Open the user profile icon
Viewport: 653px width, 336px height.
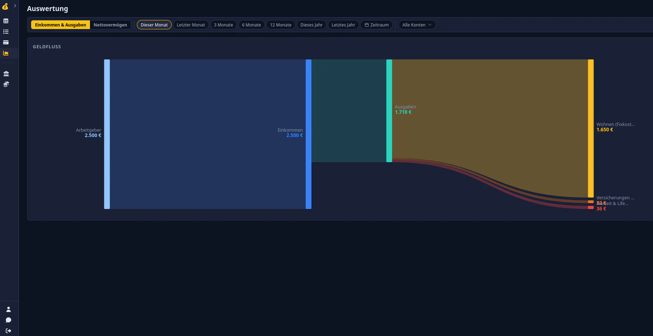(x=9, y=310)
